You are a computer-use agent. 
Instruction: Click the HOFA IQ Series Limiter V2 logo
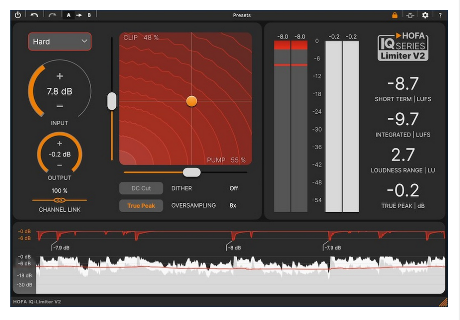[x=403, y=46]
